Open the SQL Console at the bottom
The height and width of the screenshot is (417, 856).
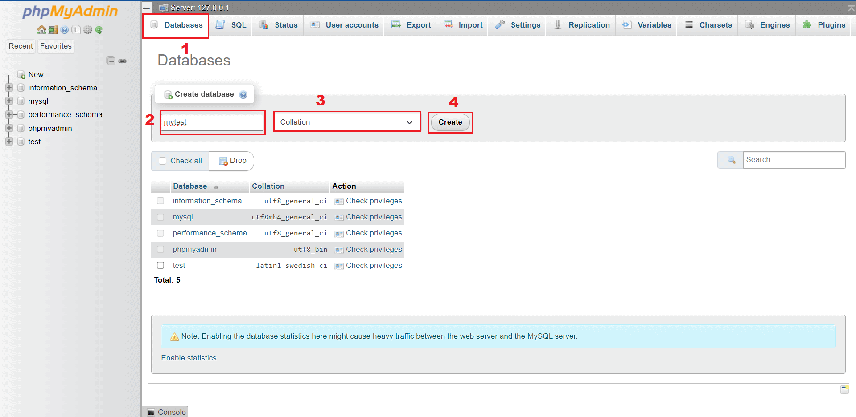coord(165,412)
